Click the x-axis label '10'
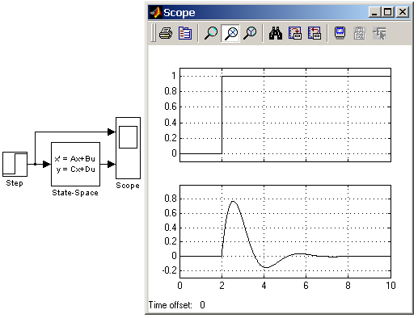 tap(391, 286)
